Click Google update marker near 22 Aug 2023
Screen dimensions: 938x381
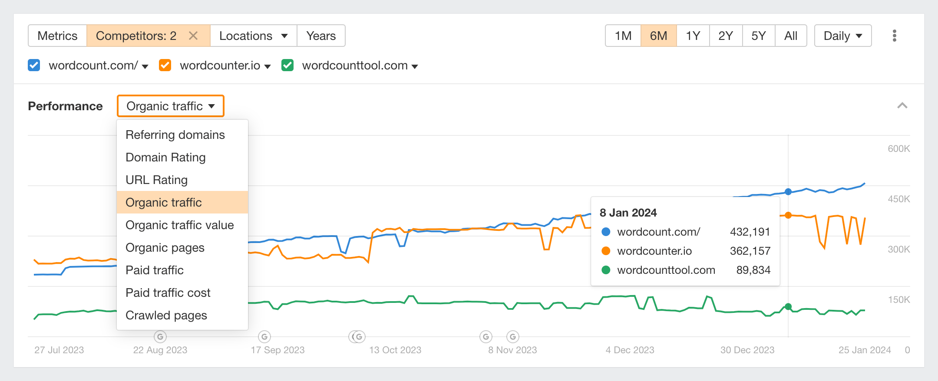click(160, 336)
